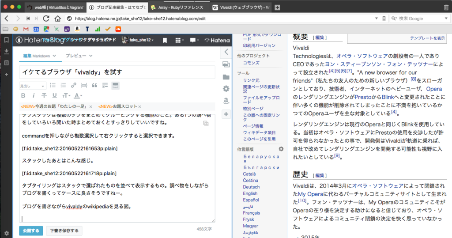The width and height of the screenshot is (452, 238).
Task: Insert a blockquote
Action: [94, 85]
